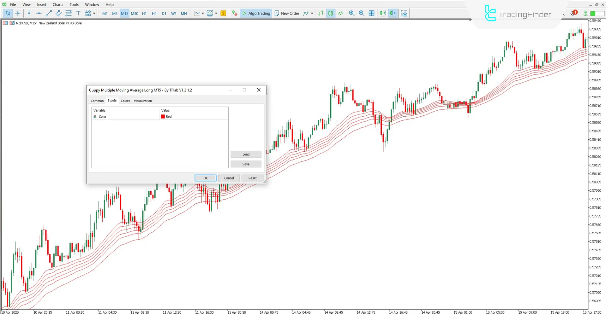Toggle Algo Trading on
This screenshot has width=606, height=314.
coord(256,13)
